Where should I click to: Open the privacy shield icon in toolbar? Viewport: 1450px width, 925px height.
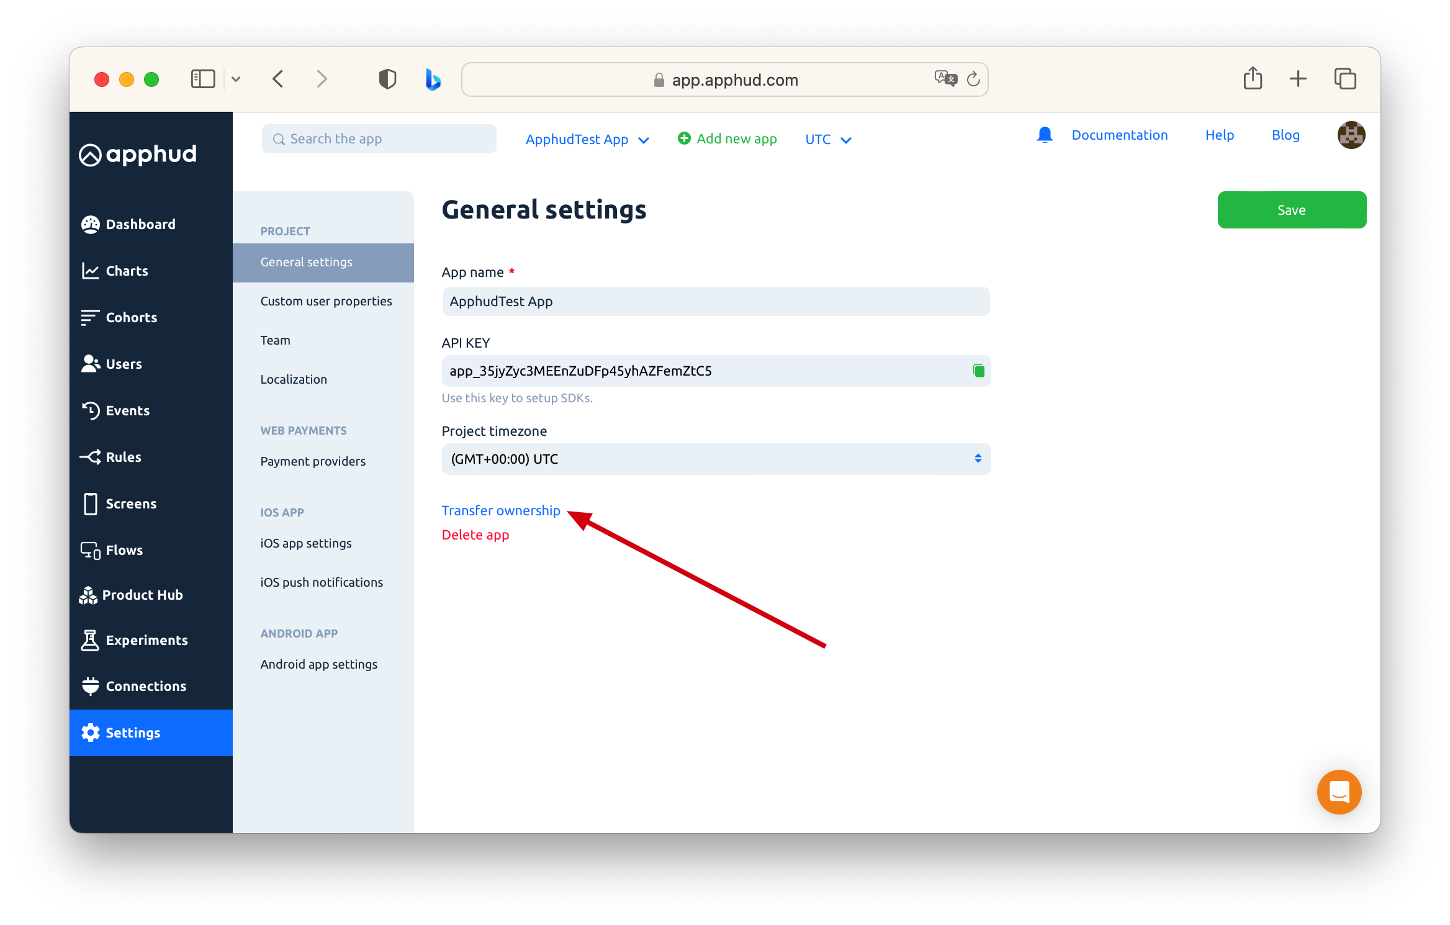tap(387, 79)
